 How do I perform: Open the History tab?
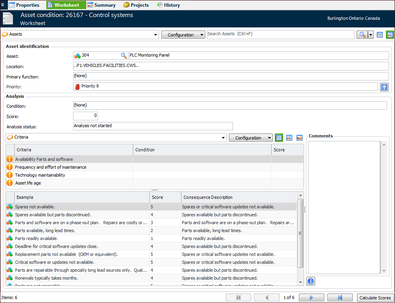click(x=168, y=5)
